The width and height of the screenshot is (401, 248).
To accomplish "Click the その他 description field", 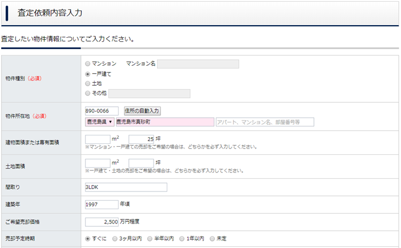I will (150, 93).
